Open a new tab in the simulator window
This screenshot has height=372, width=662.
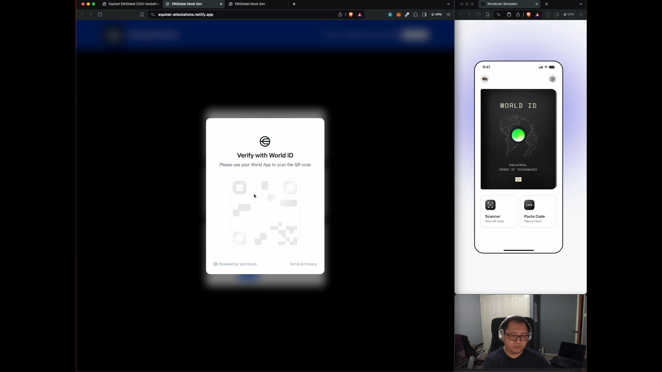pos(546,4)
